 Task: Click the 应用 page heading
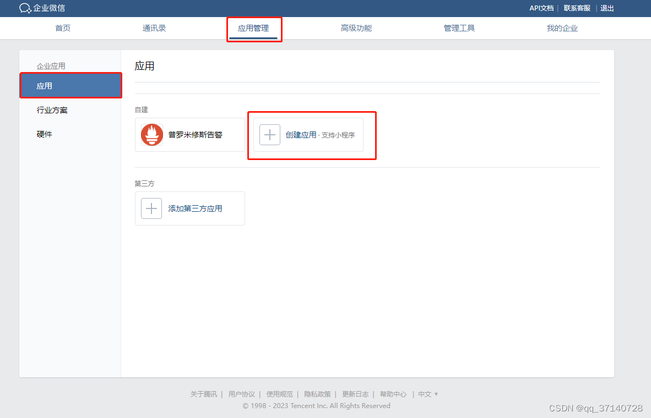pos(144,66)
